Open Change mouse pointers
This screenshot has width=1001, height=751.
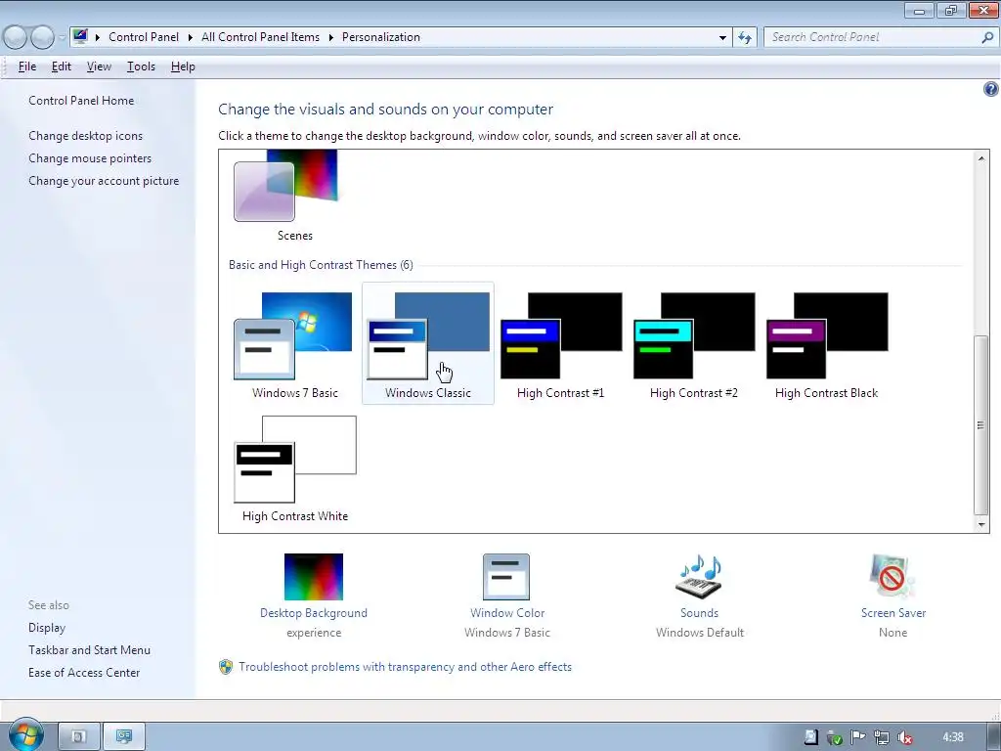[x=90, y=157]
